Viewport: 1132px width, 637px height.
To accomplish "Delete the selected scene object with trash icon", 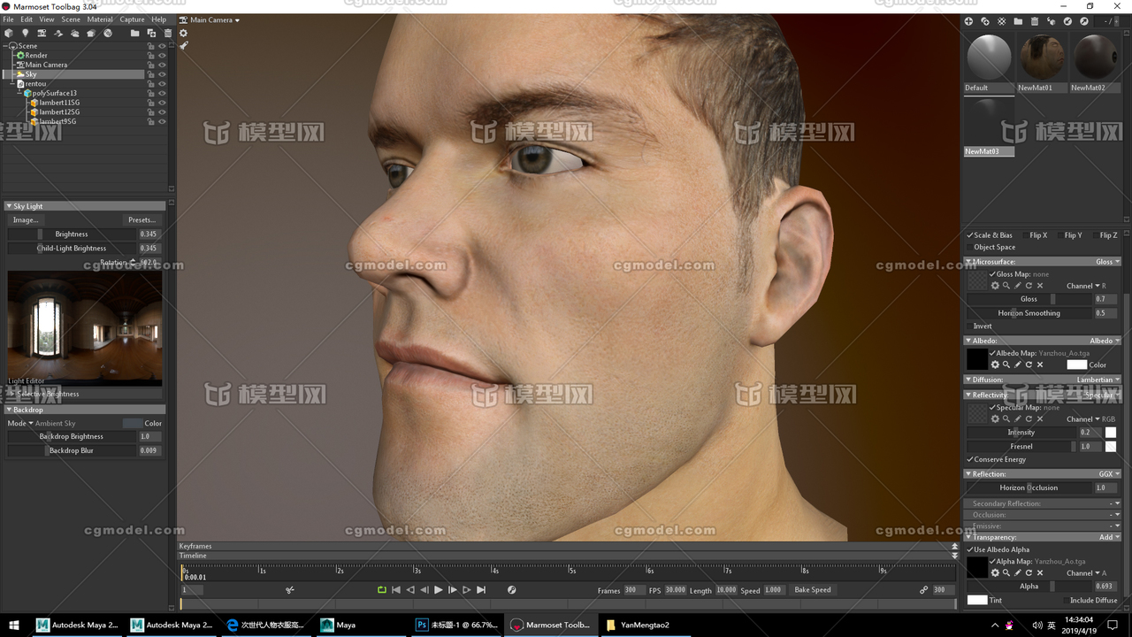I will [x=168, y=34].
